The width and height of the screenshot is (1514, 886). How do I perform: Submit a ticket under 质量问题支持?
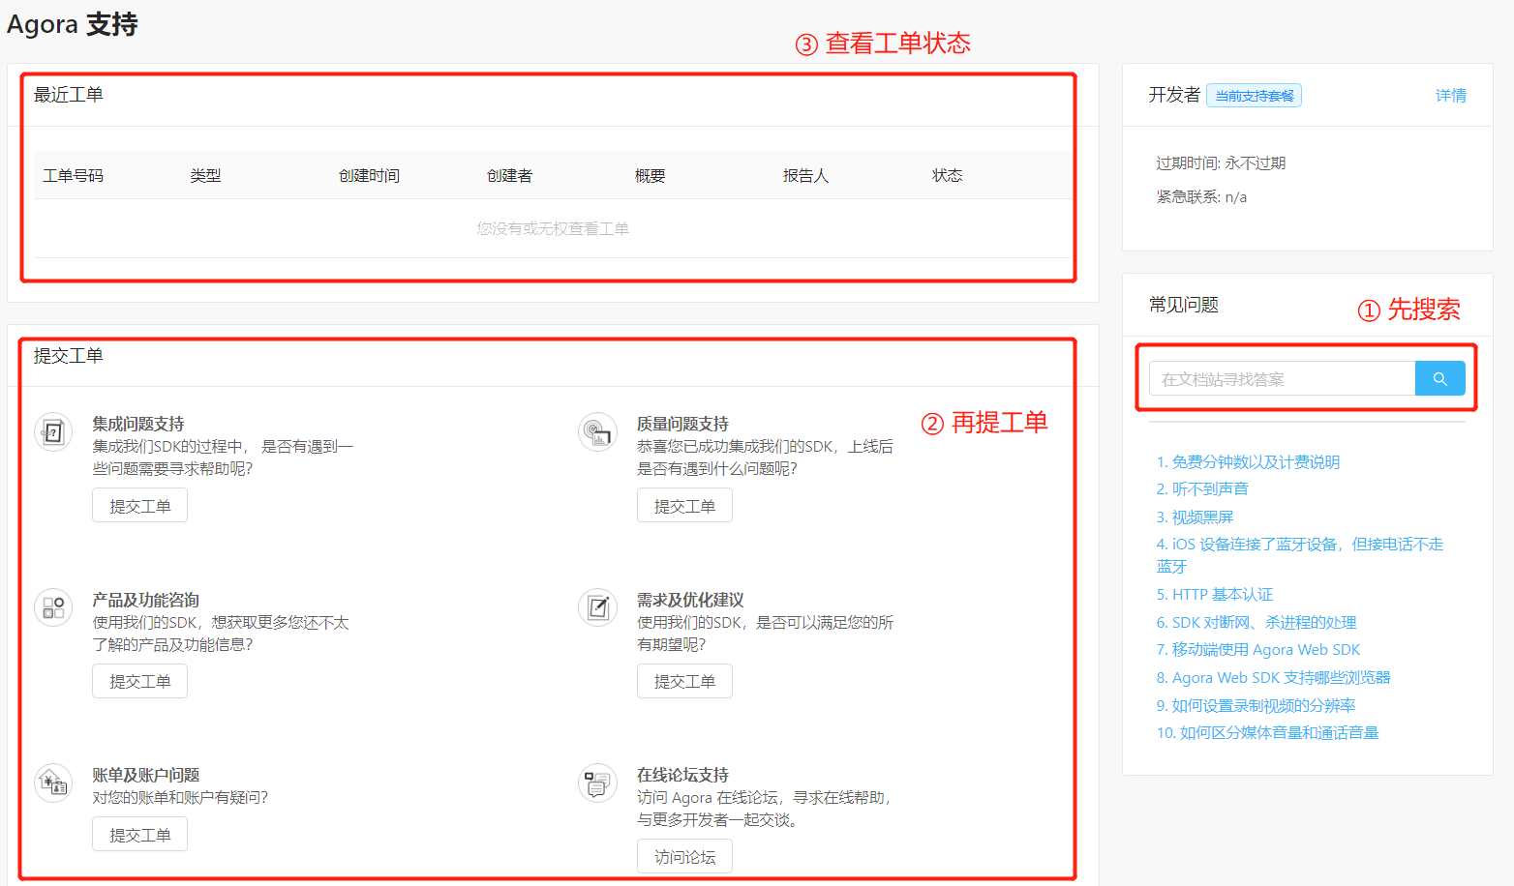coord(684,506)
